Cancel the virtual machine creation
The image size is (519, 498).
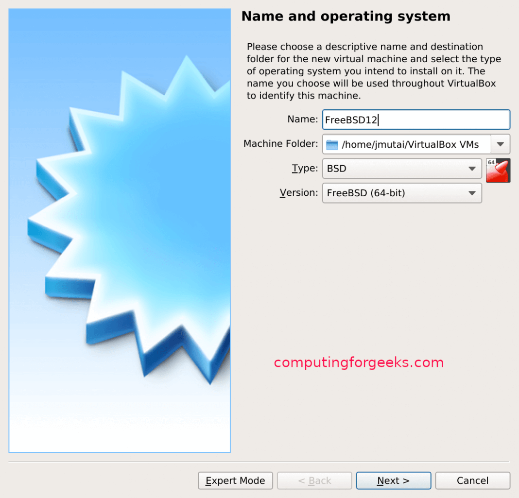click(472, 481)
